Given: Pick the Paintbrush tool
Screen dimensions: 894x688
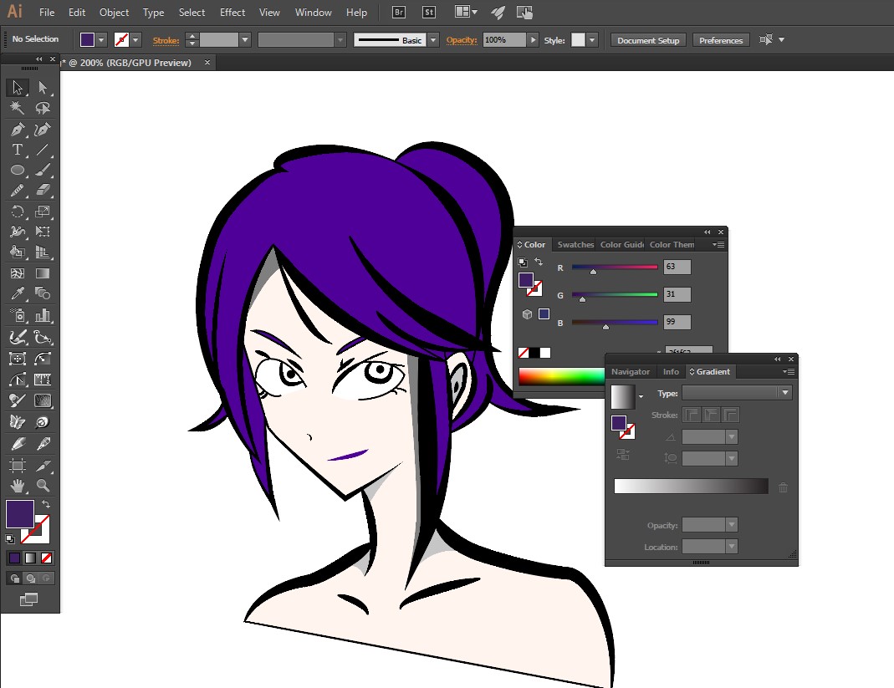Looking at the screenshot, I should click(x=43, y=170).
